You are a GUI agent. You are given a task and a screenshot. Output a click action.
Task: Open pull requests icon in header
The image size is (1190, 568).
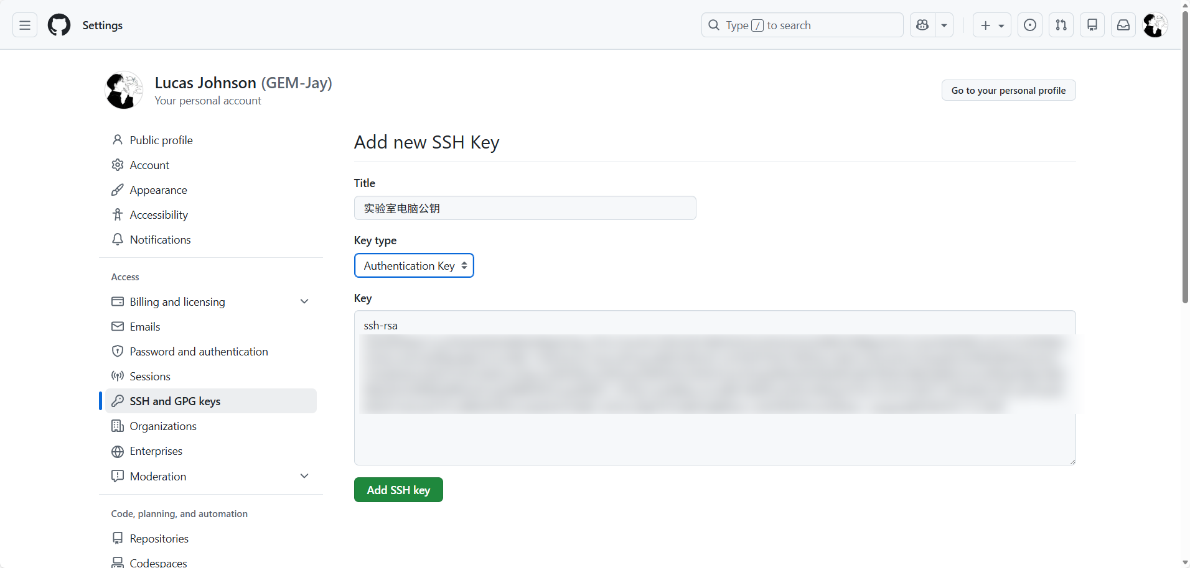[1061, 25]
